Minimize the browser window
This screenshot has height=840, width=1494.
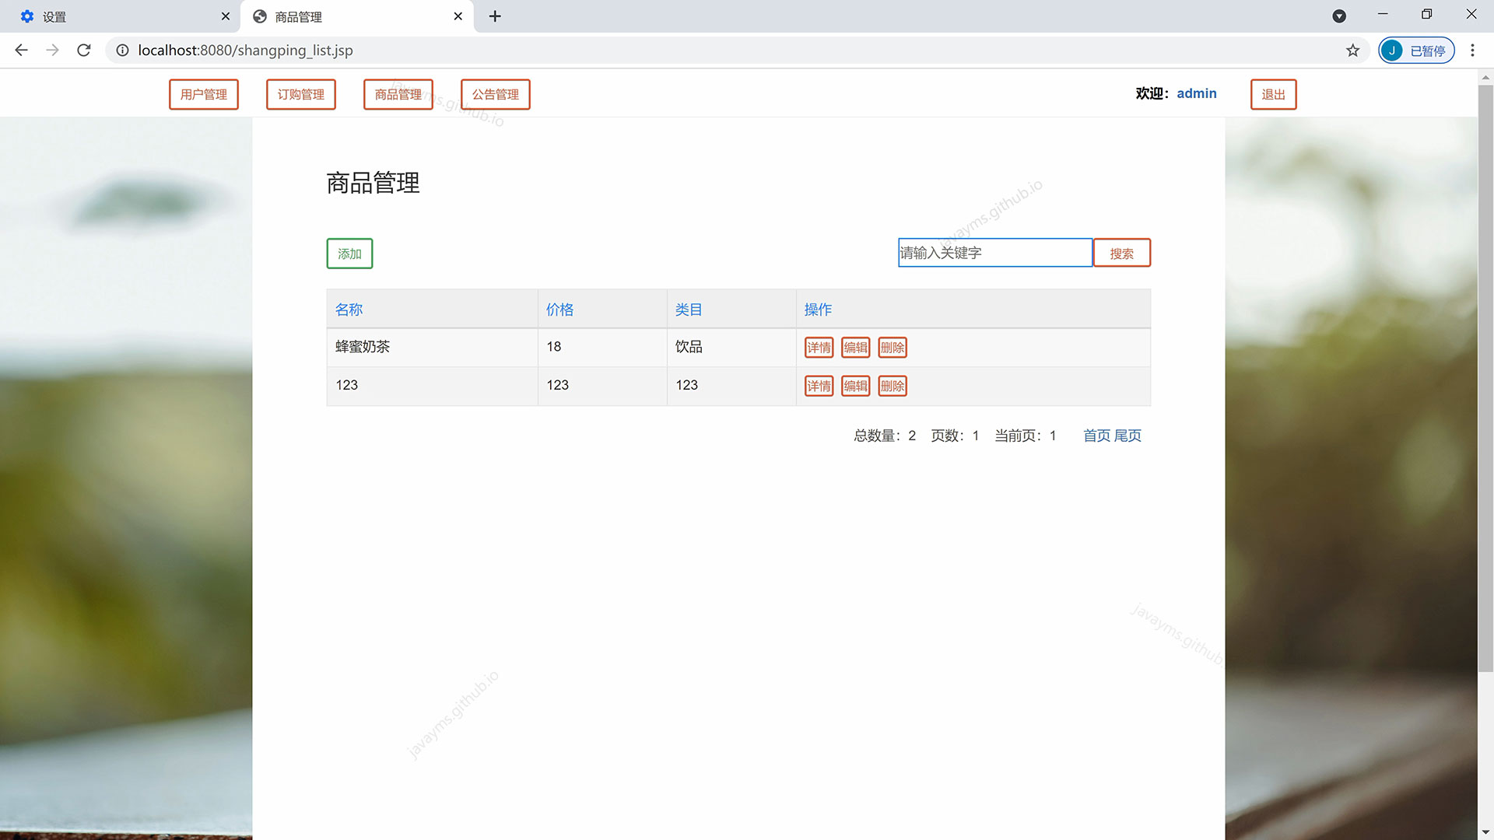click(x=1383, y=14)
